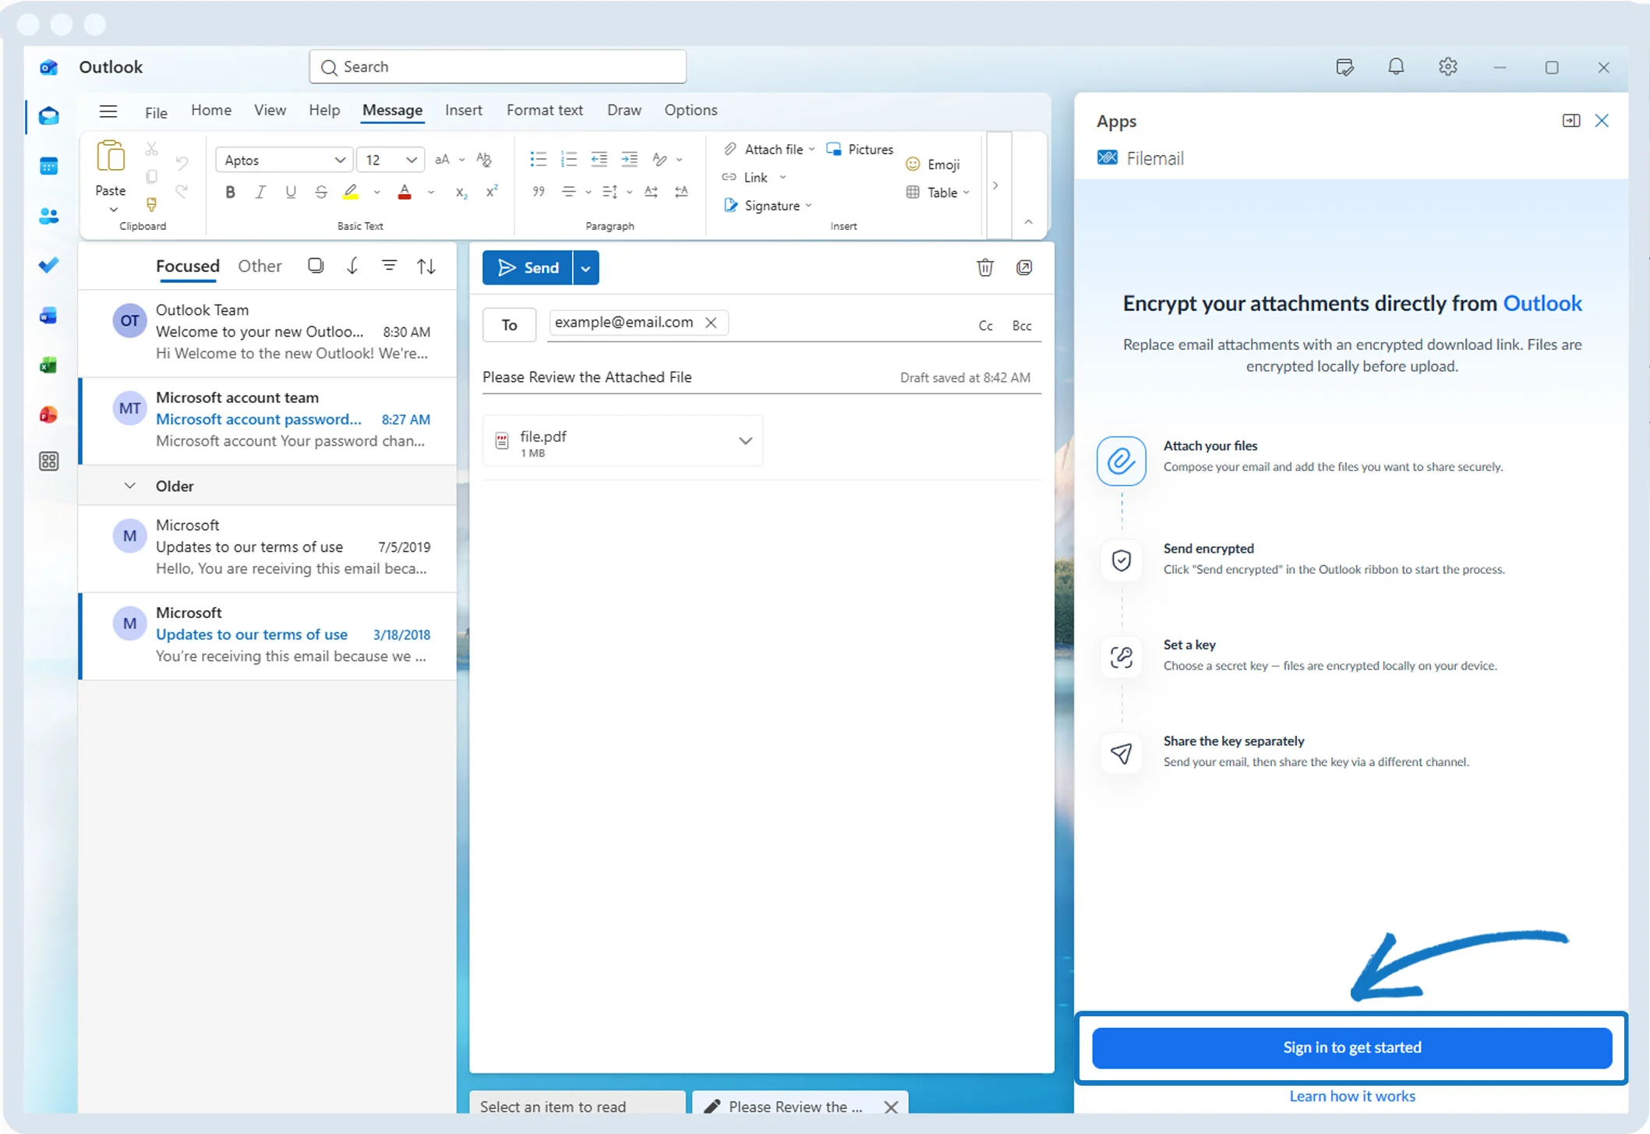Open the To Do checkmark icon

[48, 266]
